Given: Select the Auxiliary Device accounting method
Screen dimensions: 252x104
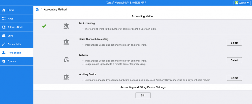Looking at the screenshot, I should (x=234, y=78).
